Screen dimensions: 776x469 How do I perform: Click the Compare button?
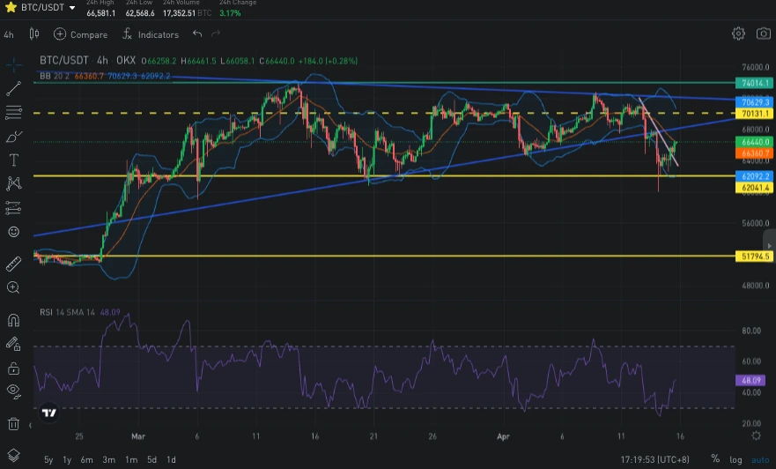tap(80, 34)
